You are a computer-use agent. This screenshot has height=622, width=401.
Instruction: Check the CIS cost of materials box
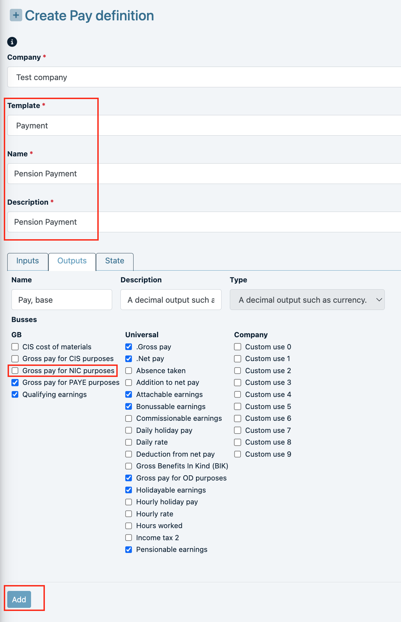[15, 347]
